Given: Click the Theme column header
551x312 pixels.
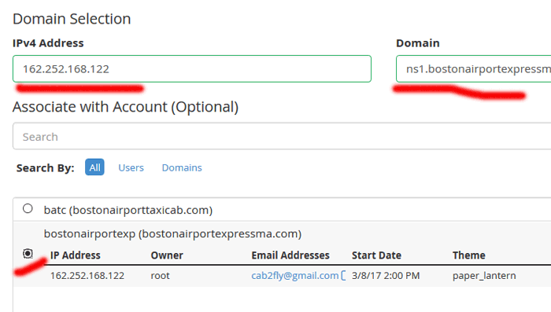Looking at the screenshot, I should (x=469, y=255).
